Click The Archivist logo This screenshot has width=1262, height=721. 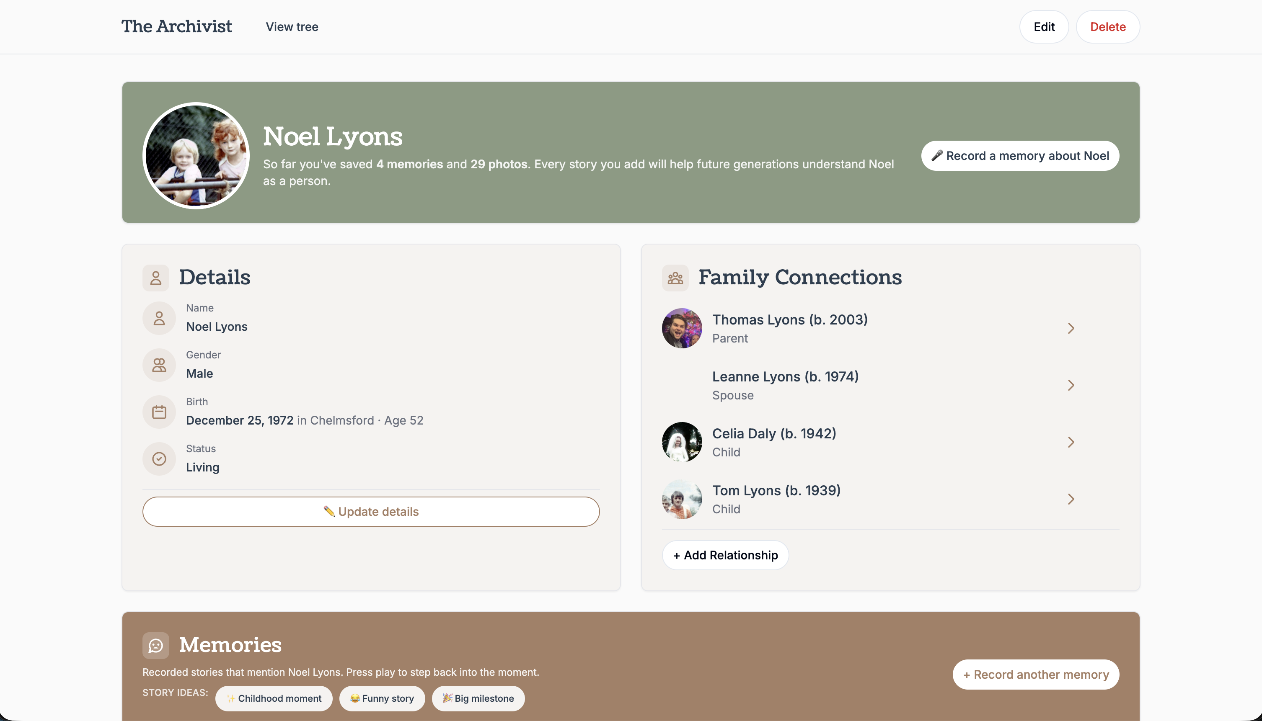click(x=176, y=26)
